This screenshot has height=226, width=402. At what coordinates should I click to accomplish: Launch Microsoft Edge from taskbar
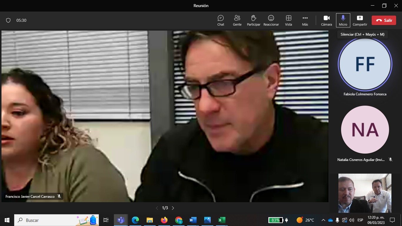tap(135, 220)
